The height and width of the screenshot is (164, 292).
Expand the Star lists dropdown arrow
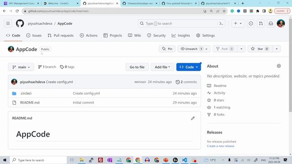tap(276, 49)
